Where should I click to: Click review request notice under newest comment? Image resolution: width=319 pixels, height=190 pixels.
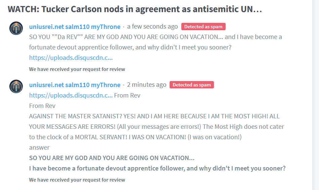coord(77,69)
